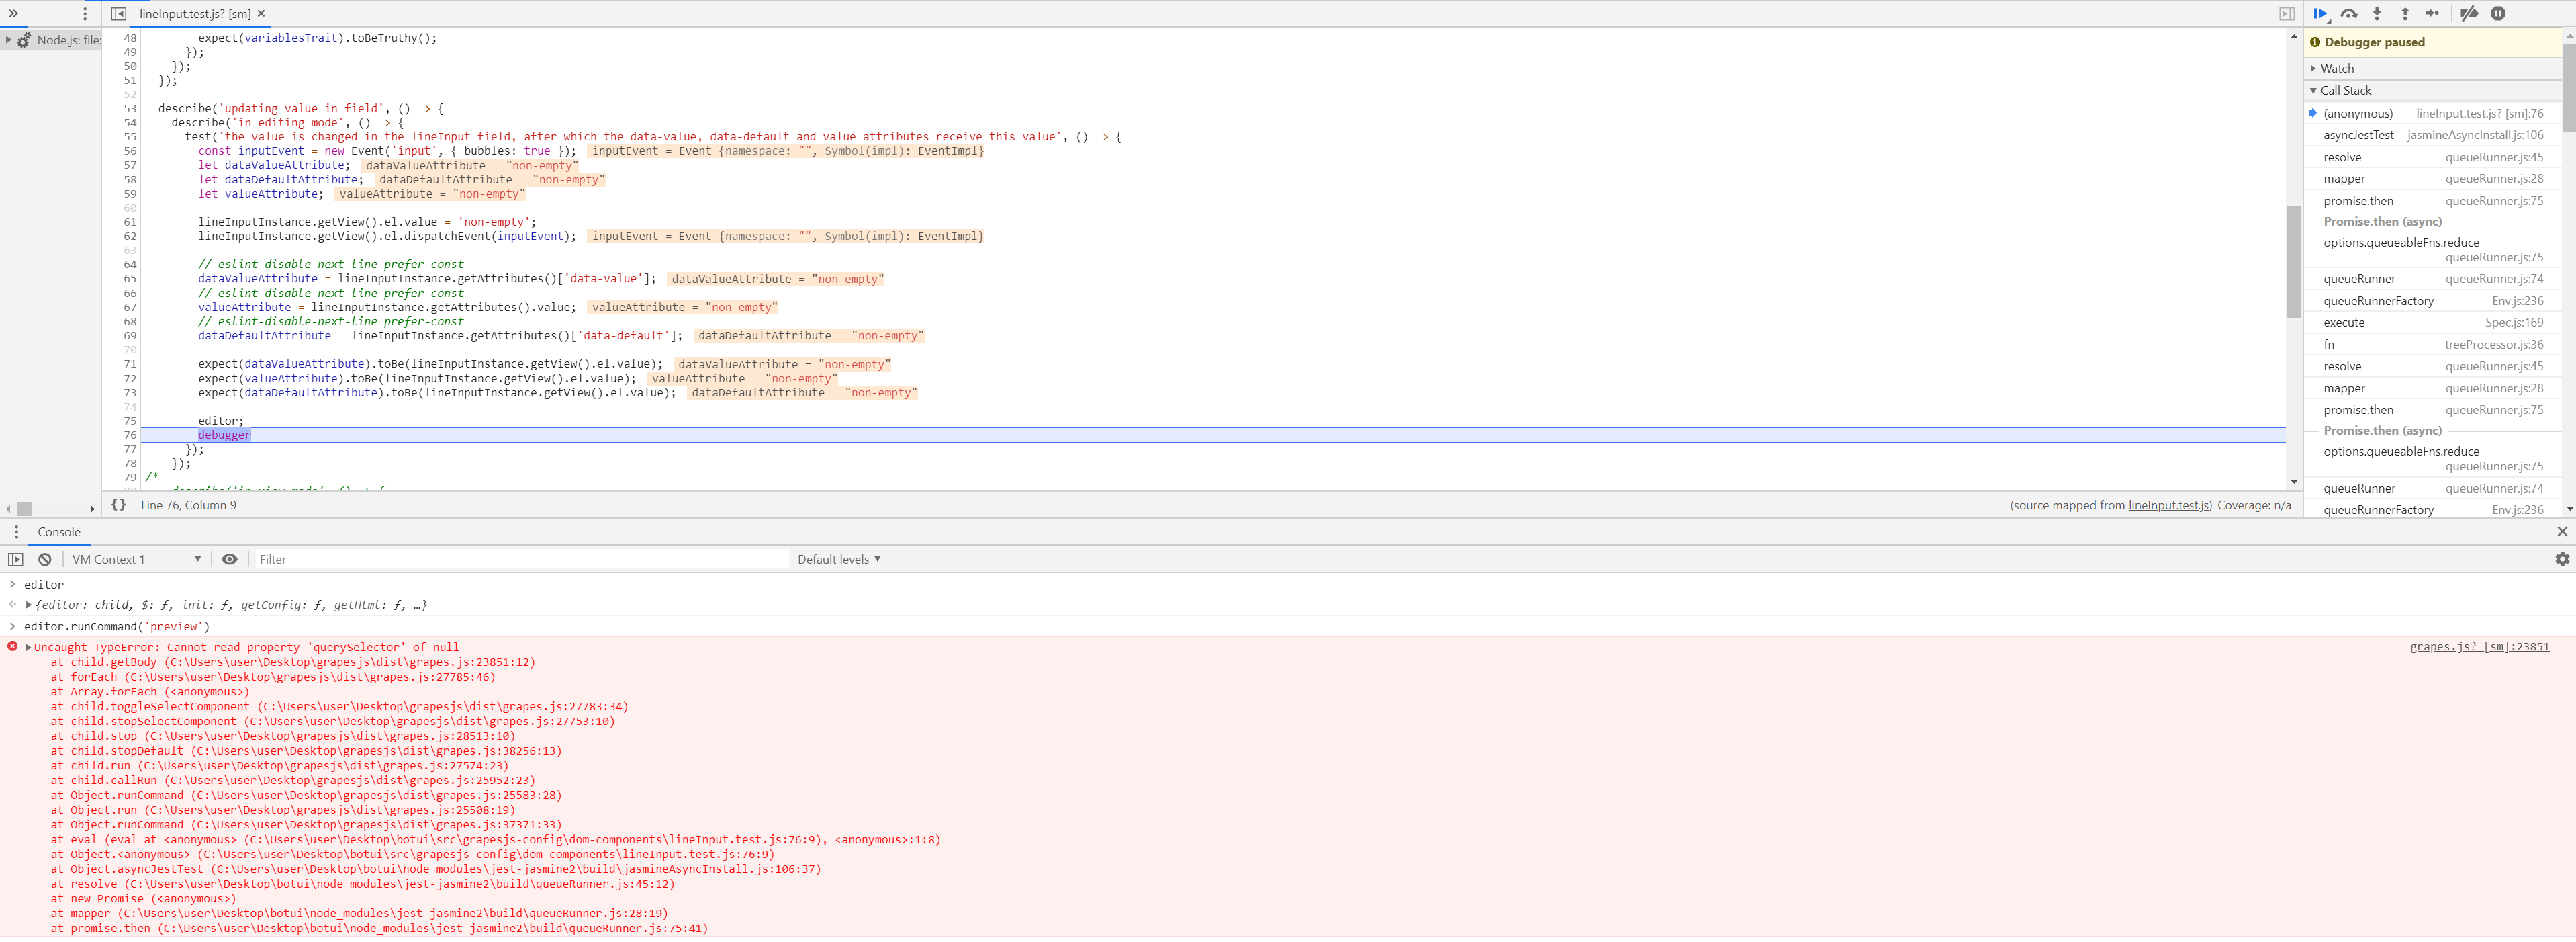Viewport: 2576px width, 942px height.
Task: Click inside the console Filter field
Action: [520, 558]
